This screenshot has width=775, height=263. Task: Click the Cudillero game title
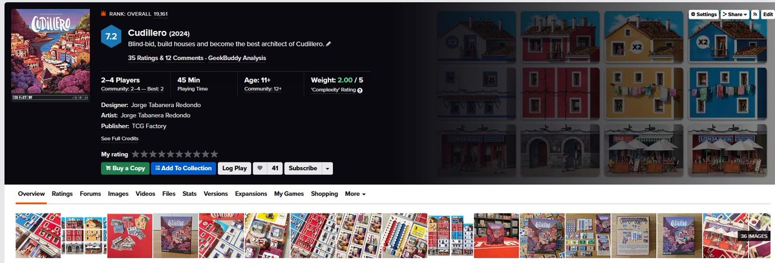[x=147, y=33]
